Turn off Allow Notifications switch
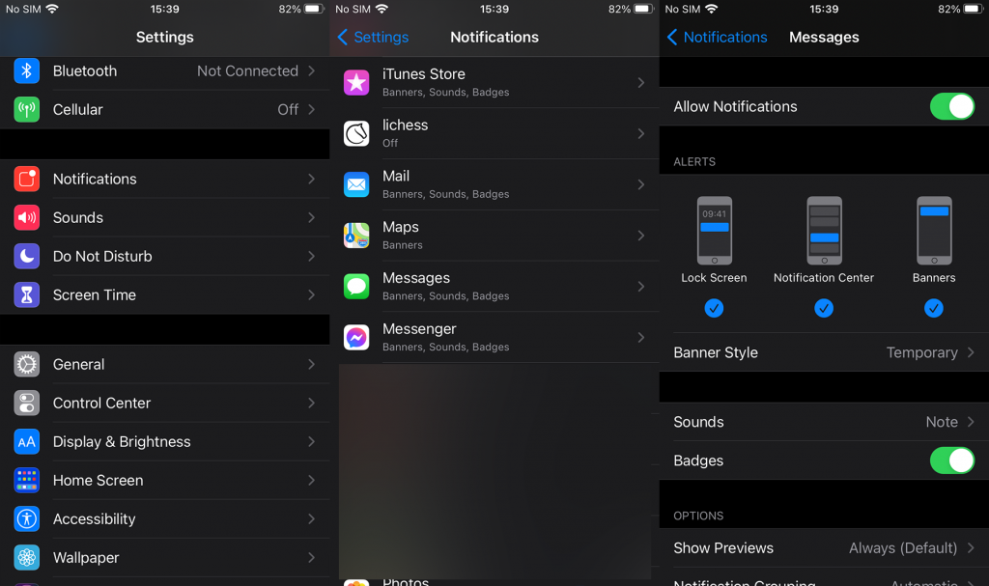This screenshot has width=989, height=586. 951,106
